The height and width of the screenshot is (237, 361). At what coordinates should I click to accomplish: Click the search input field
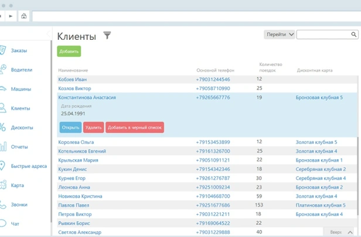(323, 35)
